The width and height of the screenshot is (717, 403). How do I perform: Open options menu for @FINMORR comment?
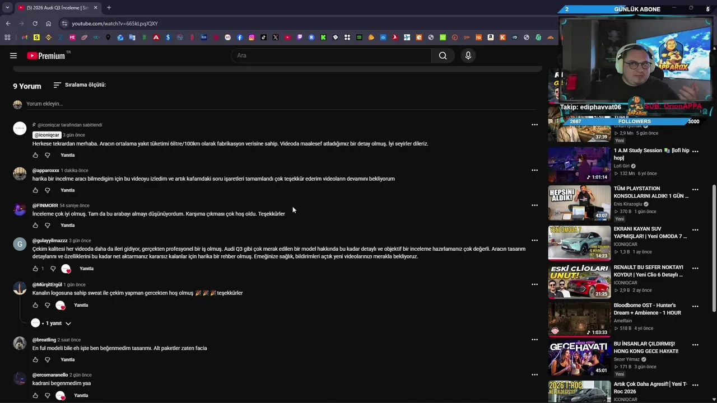534,205
